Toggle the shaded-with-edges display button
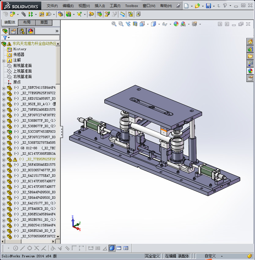 (x=112, y=248)
